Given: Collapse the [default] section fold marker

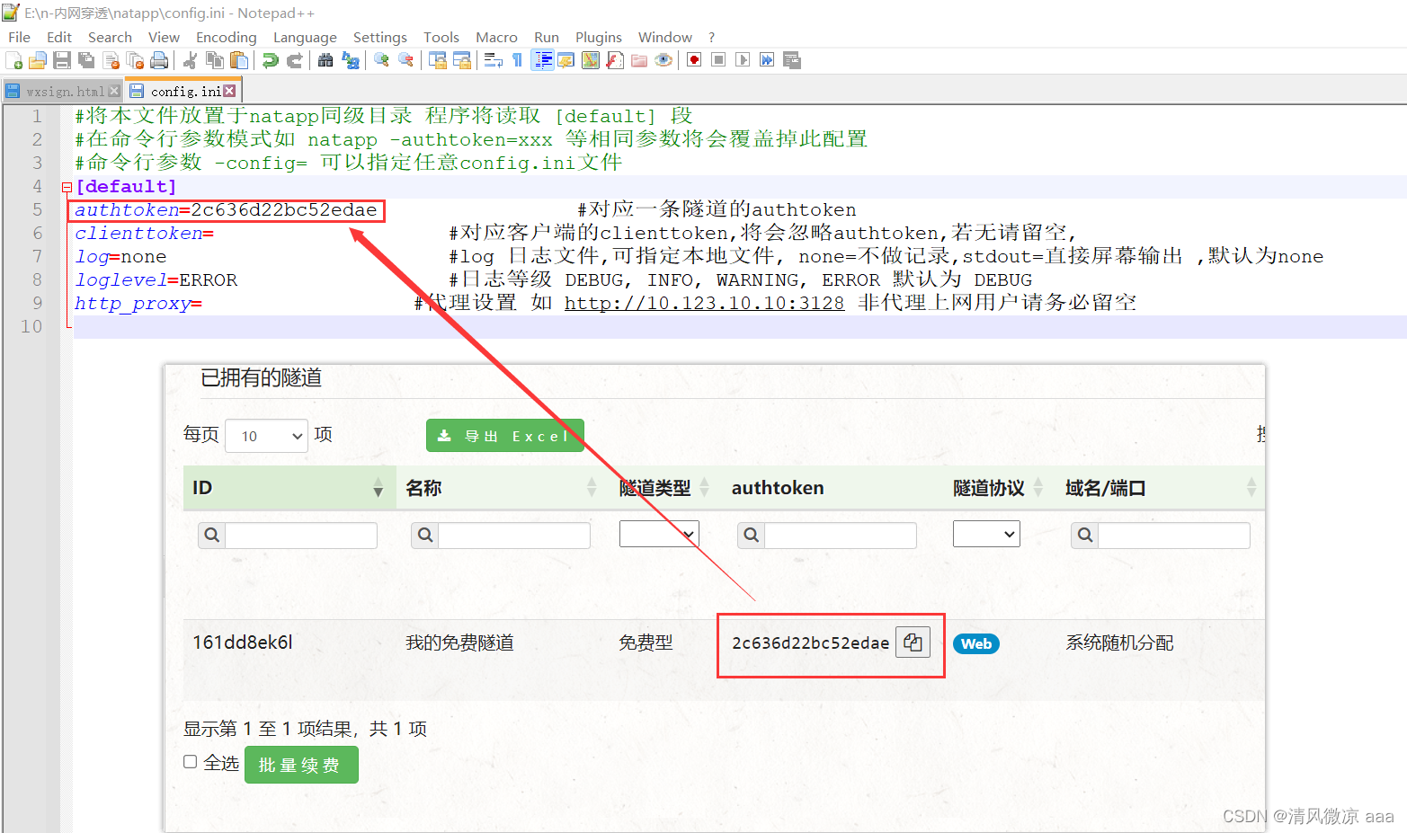Looking at the screenshot, I should coord(67,187).
